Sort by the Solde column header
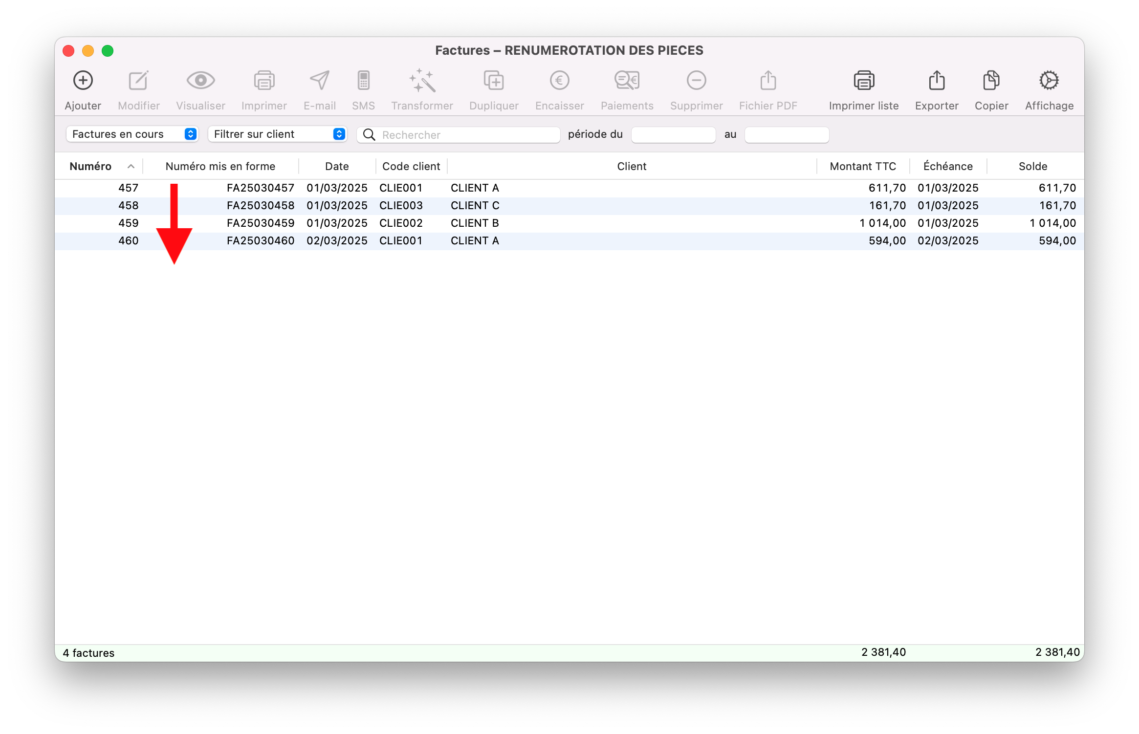The image size is (1139, 734). [x=1033, y=167]
